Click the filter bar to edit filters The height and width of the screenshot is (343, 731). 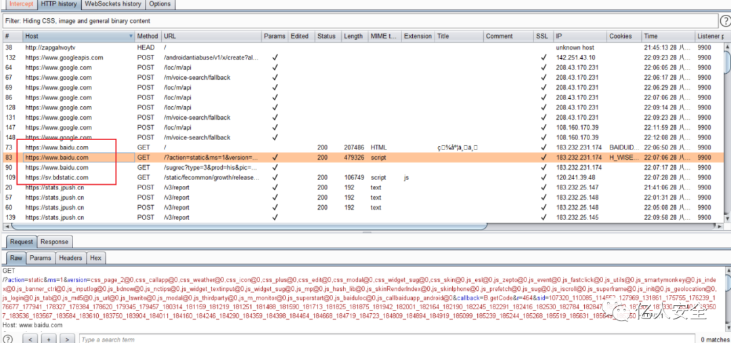tap(360, 21)
